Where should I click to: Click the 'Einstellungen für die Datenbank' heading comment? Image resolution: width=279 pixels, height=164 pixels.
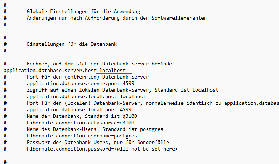tap(72, 44)
